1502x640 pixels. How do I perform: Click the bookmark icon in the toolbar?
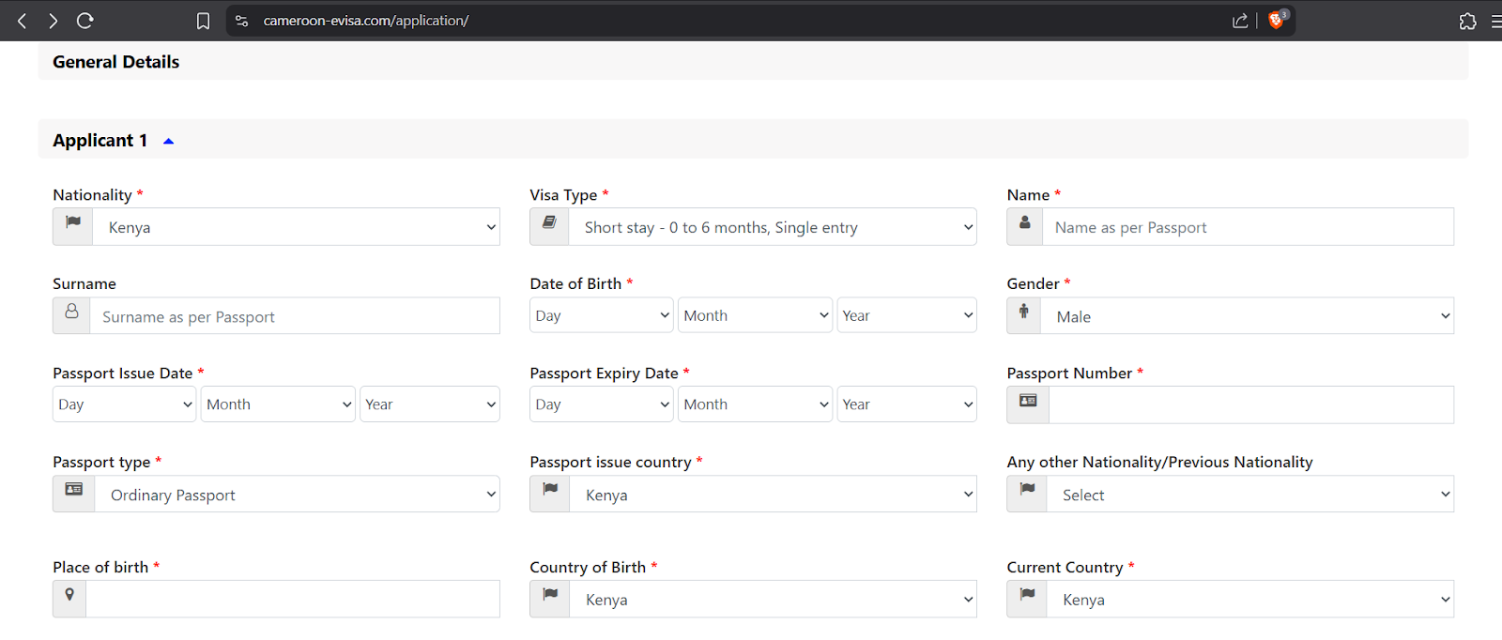pyautogui.click(x=203, y=21)
